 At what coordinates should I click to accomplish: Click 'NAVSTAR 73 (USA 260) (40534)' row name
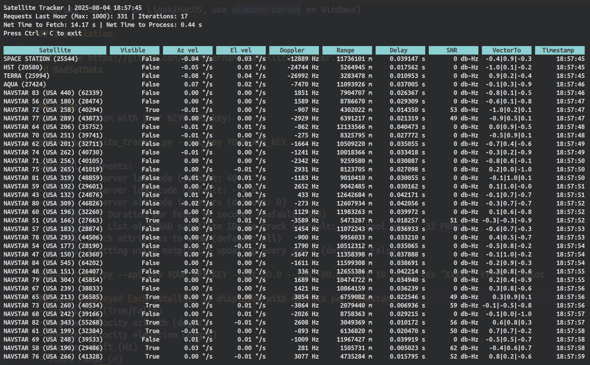[53, 305]
